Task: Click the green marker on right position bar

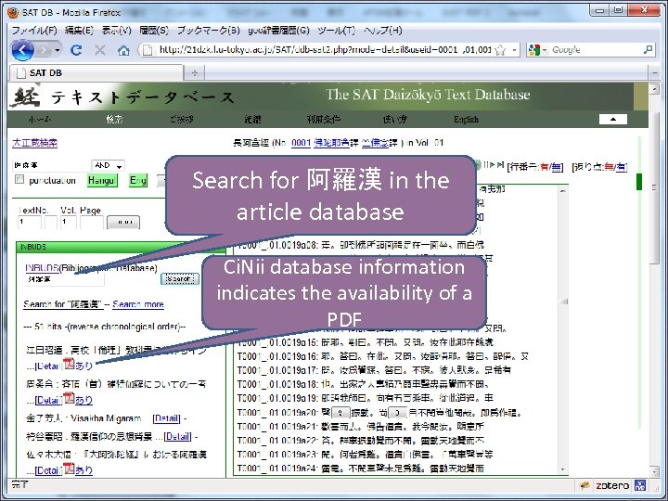Action: click(x=639, y=182)
